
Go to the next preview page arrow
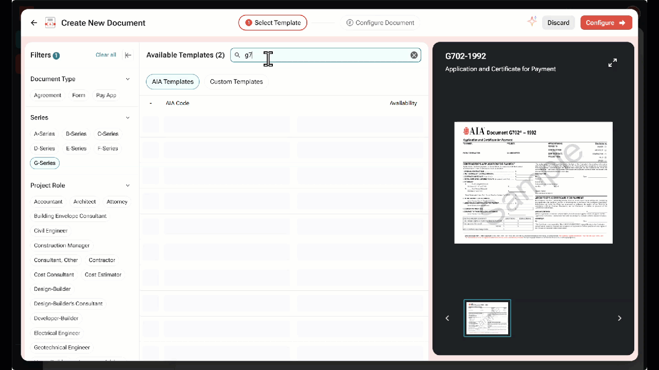tap(619, 318)
